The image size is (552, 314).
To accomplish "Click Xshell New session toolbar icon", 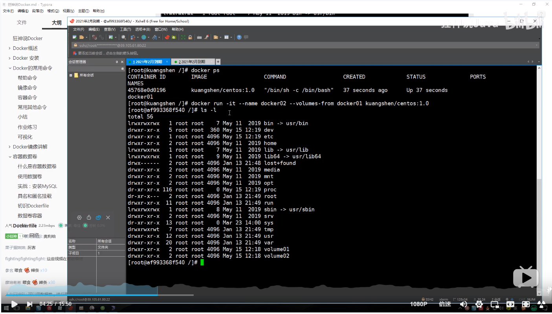I will coord(75,37).
